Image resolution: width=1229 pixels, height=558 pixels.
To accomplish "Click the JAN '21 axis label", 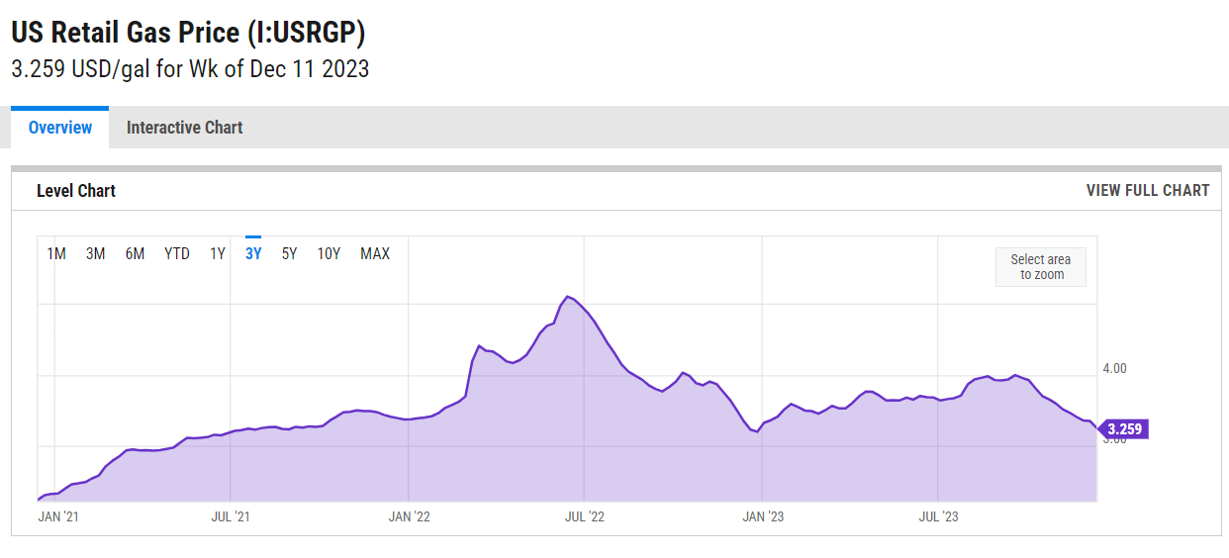I will pyautogui.click(x=57, y=516).
